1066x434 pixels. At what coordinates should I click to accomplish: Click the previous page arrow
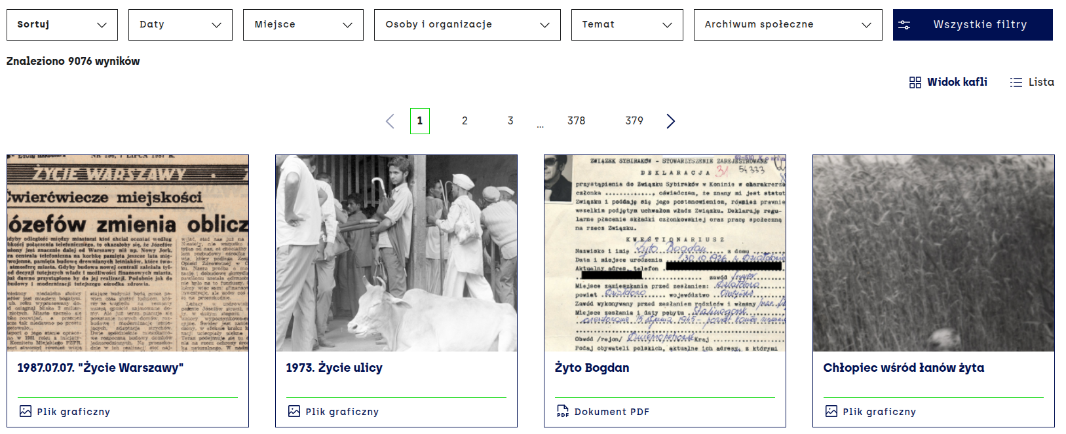point(390,121)
